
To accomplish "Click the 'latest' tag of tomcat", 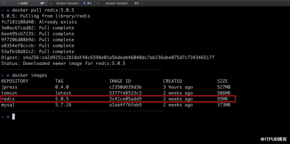I will [x=63, y=93].
